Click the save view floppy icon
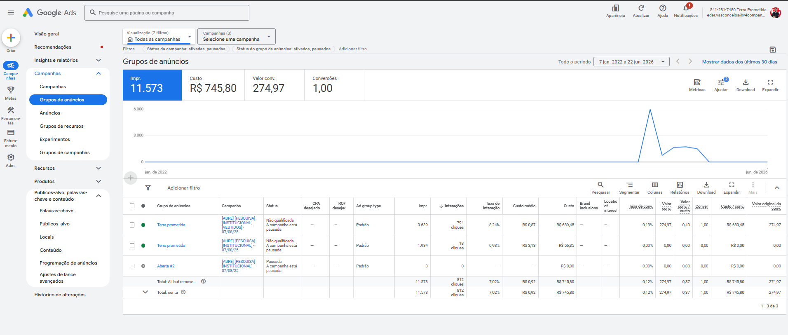 pyautogui.click(x=773, y=49)
